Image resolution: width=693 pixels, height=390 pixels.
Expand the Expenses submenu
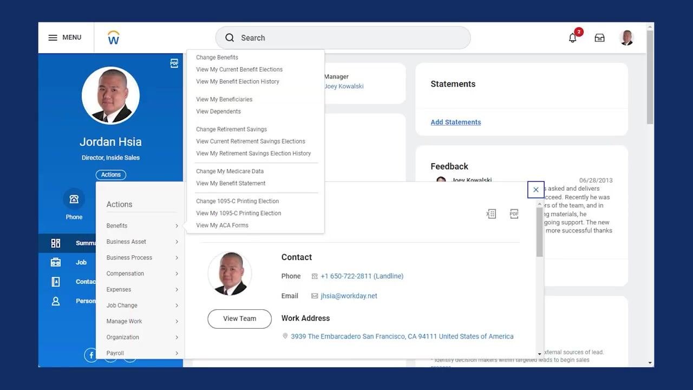(142, 290)
